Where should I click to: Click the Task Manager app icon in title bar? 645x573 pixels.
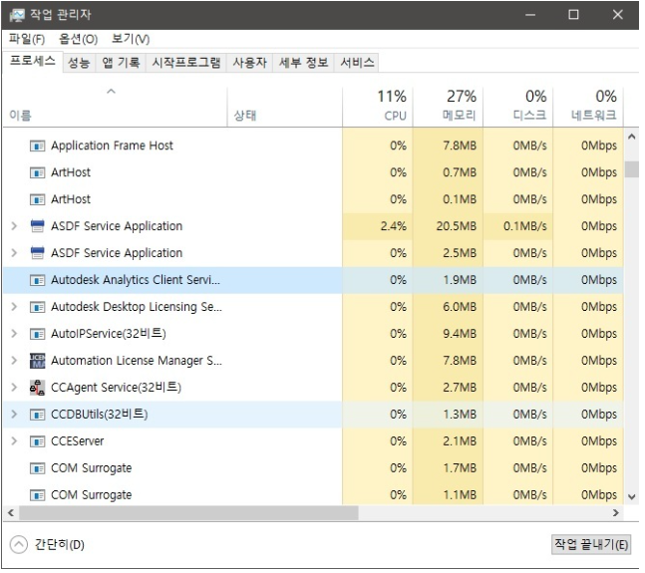tap(17, 15)
